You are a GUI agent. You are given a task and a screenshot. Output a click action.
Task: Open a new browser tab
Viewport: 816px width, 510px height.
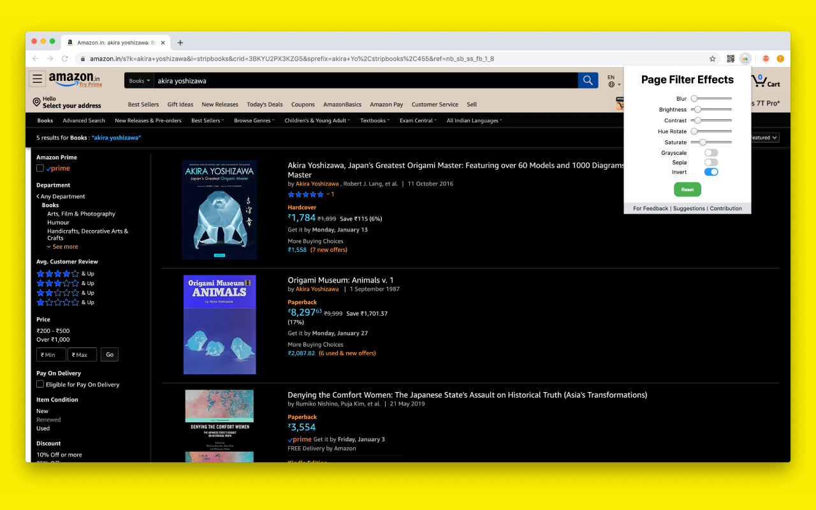tap(180, 43)
